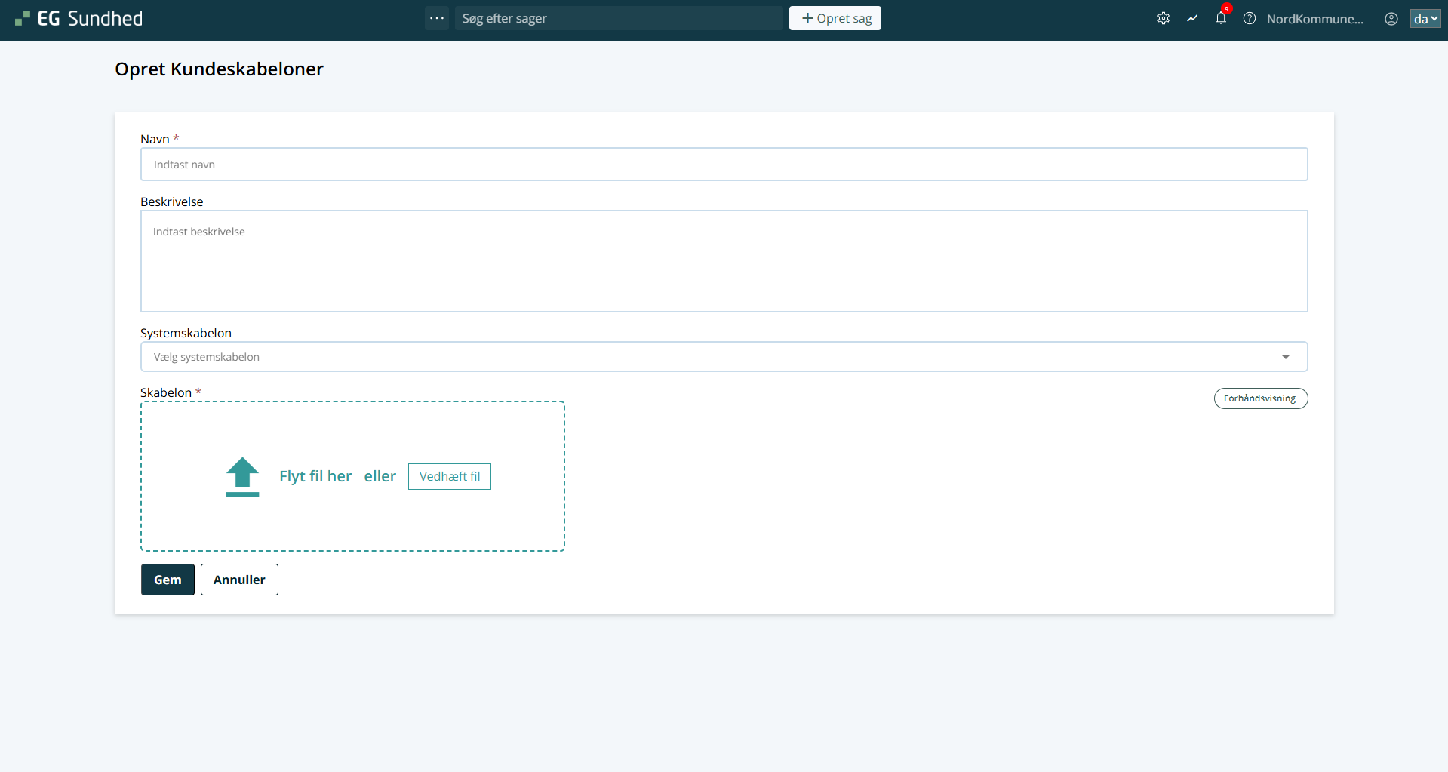Save the template with Gem
Screen dimensions: 1448x772
click(168, 580)
